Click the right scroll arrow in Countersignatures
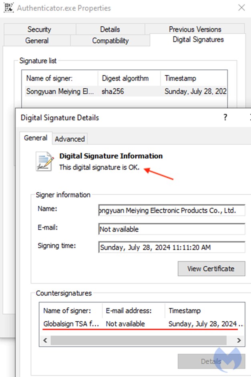Screen dimensions: 251x377 [x=239, y=340]
